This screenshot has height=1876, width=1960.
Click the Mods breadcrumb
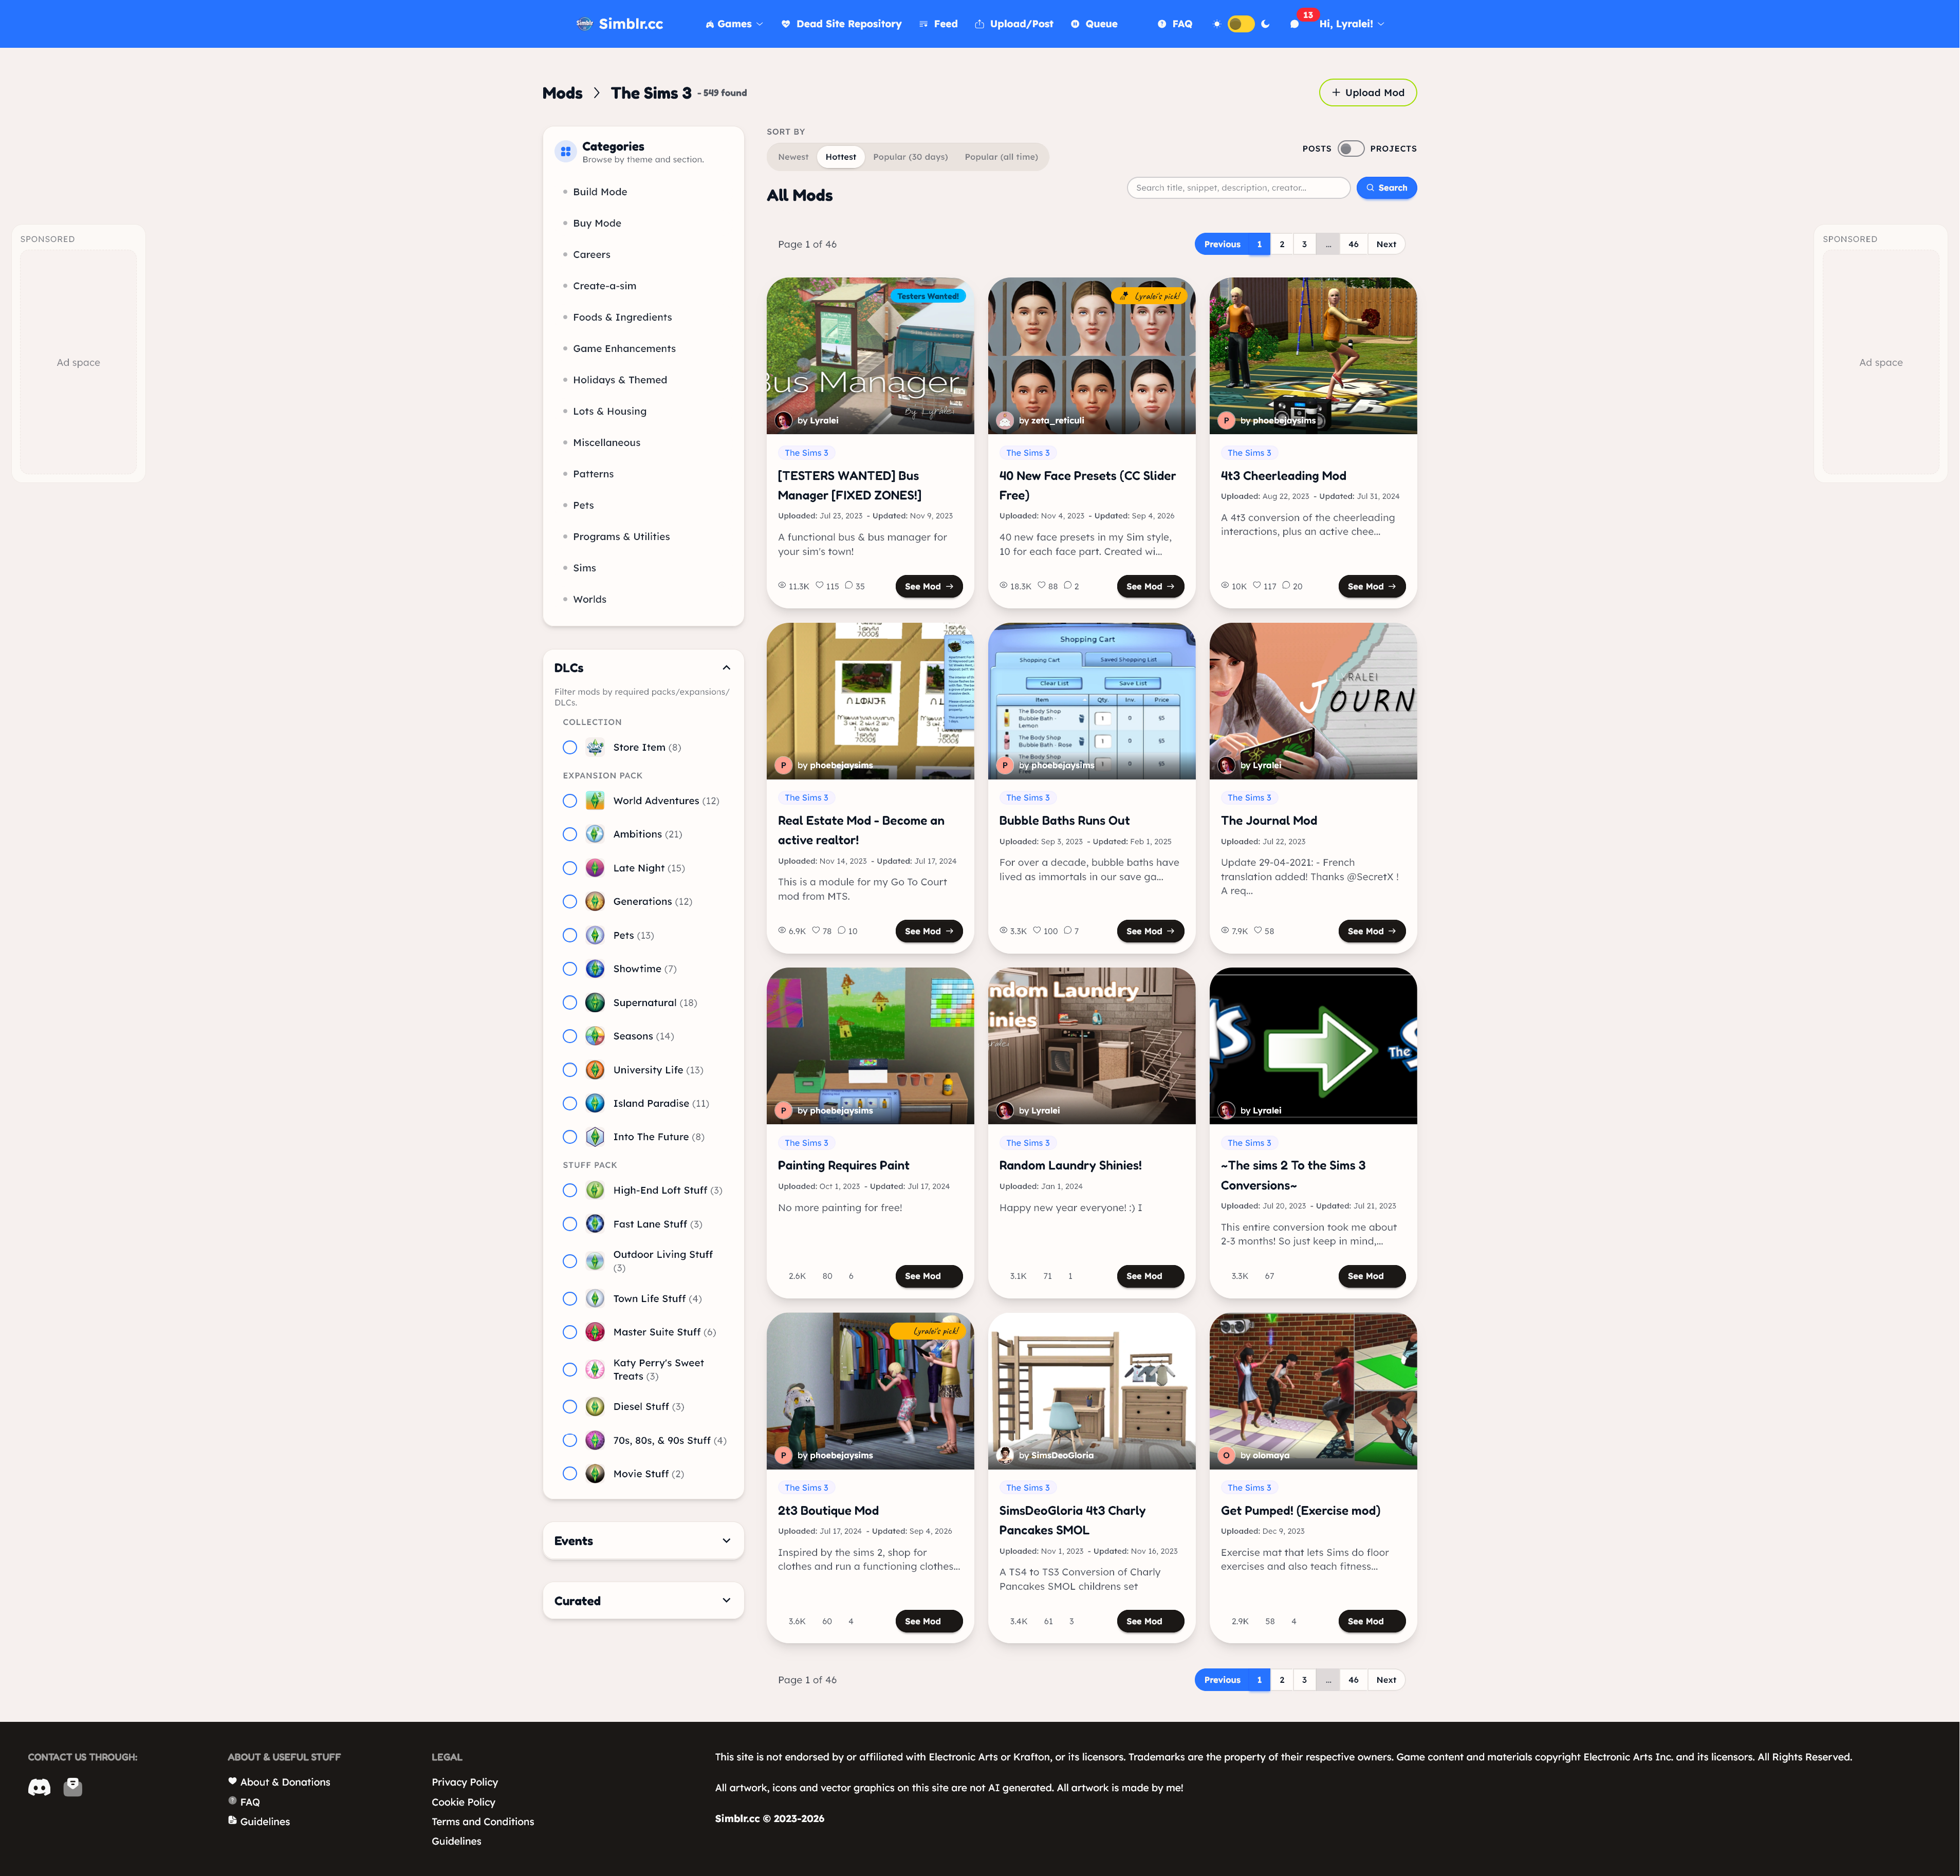click(562, 93)
